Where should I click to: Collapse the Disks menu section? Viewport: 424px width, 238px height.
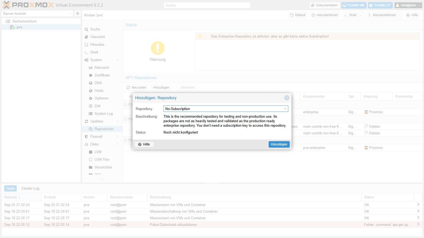(x=117, y=144)
